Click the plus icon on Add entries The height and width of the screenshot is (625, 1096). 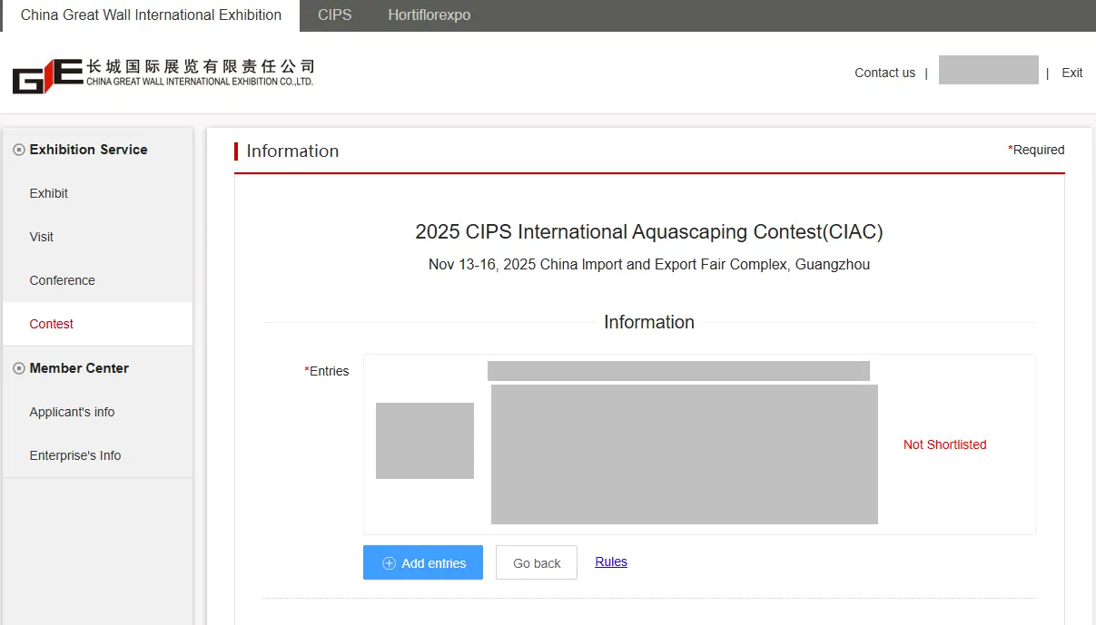(x=389, y=563)
